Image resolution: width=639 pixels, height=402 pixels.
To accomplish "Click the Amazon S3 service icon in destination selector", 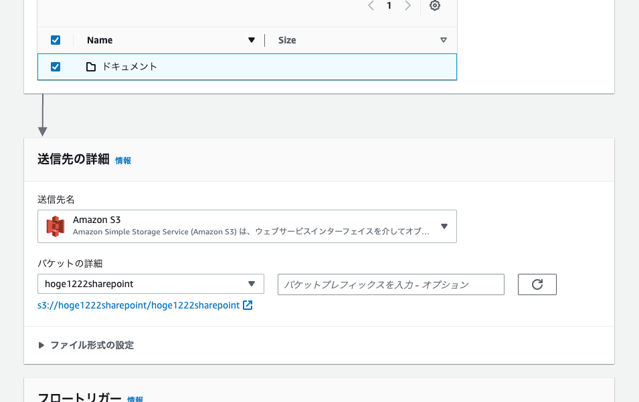I will (x=56, y=226).
